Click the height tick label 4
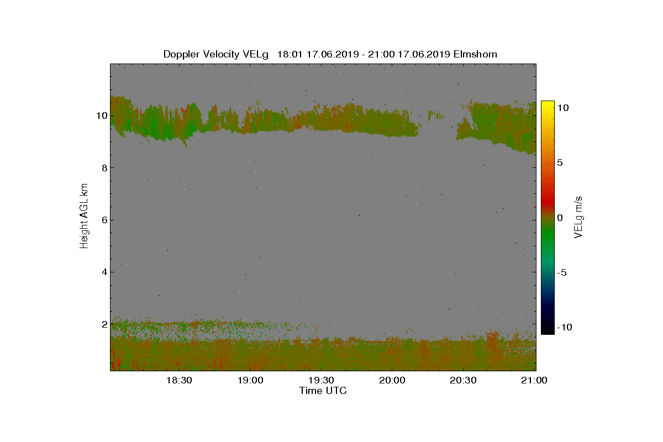 point(103,272)
